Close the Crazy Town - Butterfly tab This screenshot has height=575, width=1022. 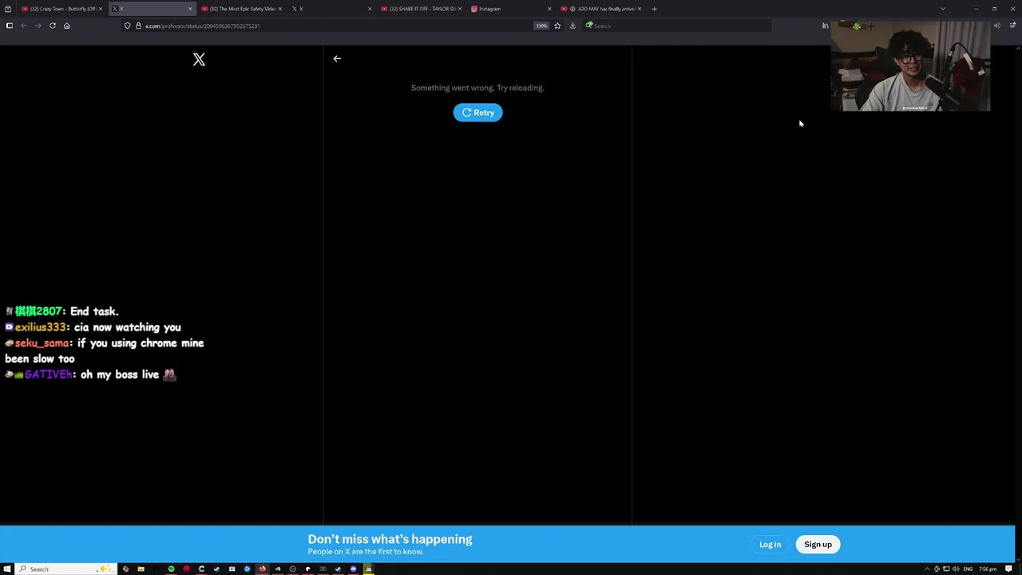click(x=101, y=9)
